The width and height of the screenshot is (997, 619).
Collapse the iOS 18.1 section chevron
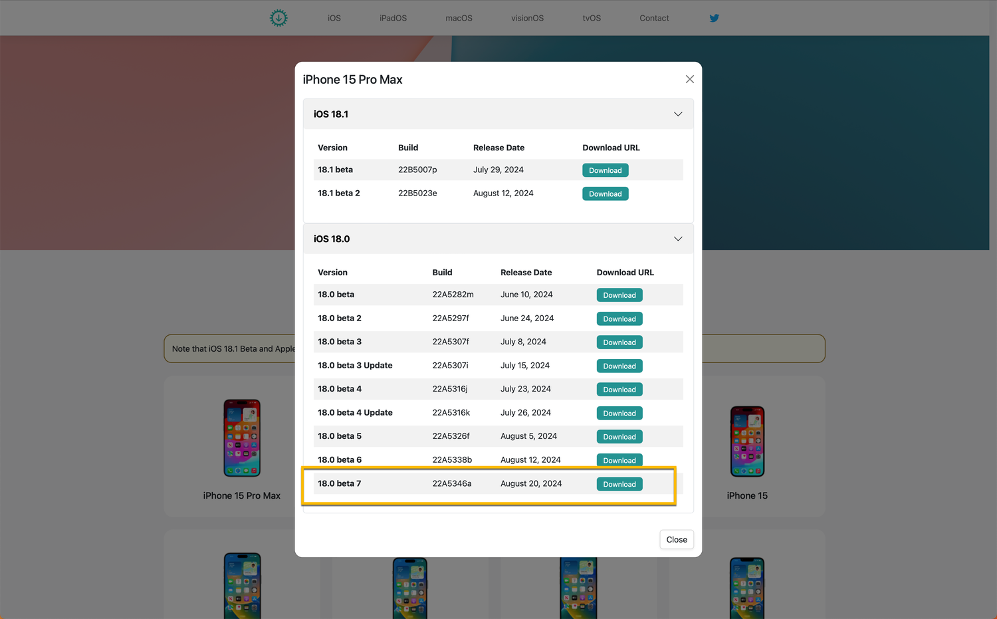click(x=678, y=114)
